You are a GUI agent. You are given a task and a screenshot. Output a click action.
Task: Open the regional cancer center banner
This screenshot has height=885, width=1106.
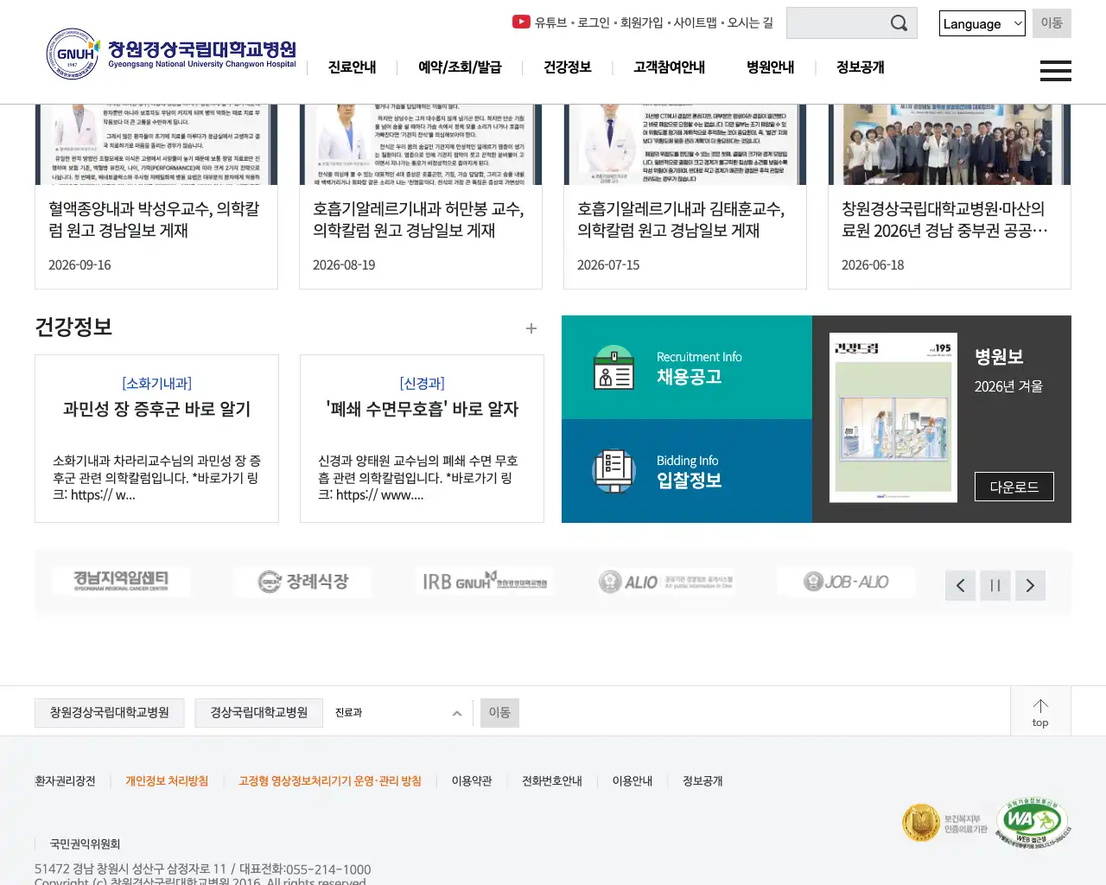coord(121,582)
